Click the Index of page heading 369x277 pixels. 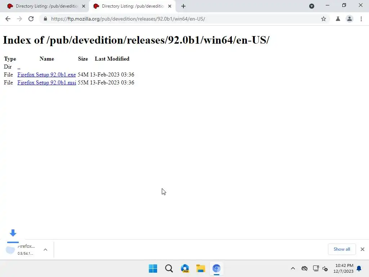click(x=136, y=40)
